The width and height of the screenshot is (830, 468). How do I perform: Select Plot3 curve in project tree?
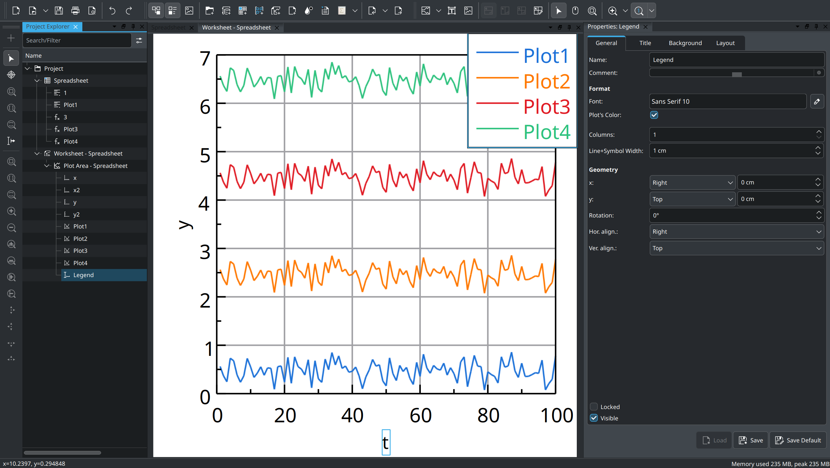(80, 251)
